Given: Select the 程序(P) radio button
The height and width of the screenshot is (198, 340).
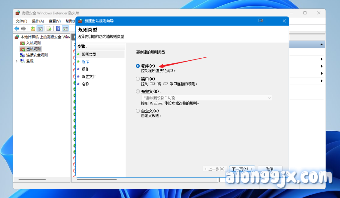Looking at the screenshot, I should point(138,66).
